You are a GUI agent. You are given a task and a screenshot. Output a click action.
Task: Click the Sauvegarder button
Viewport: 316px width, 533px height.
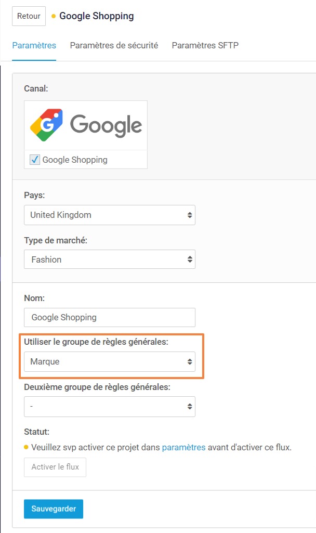tap(53, 509)
